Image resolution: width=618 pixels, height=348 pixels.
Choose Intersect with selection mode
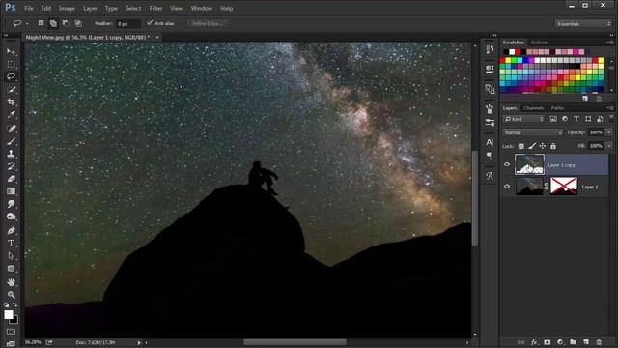tap(78, 23)
